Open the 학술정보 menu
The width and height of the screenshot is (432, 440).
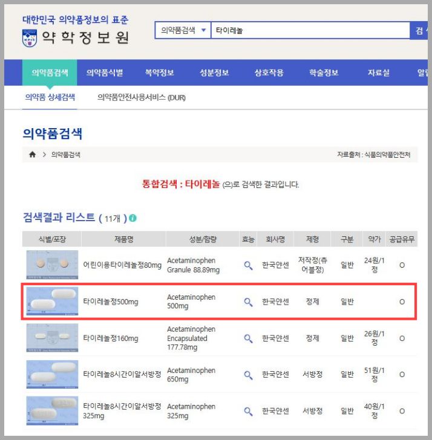coord(324,73)
